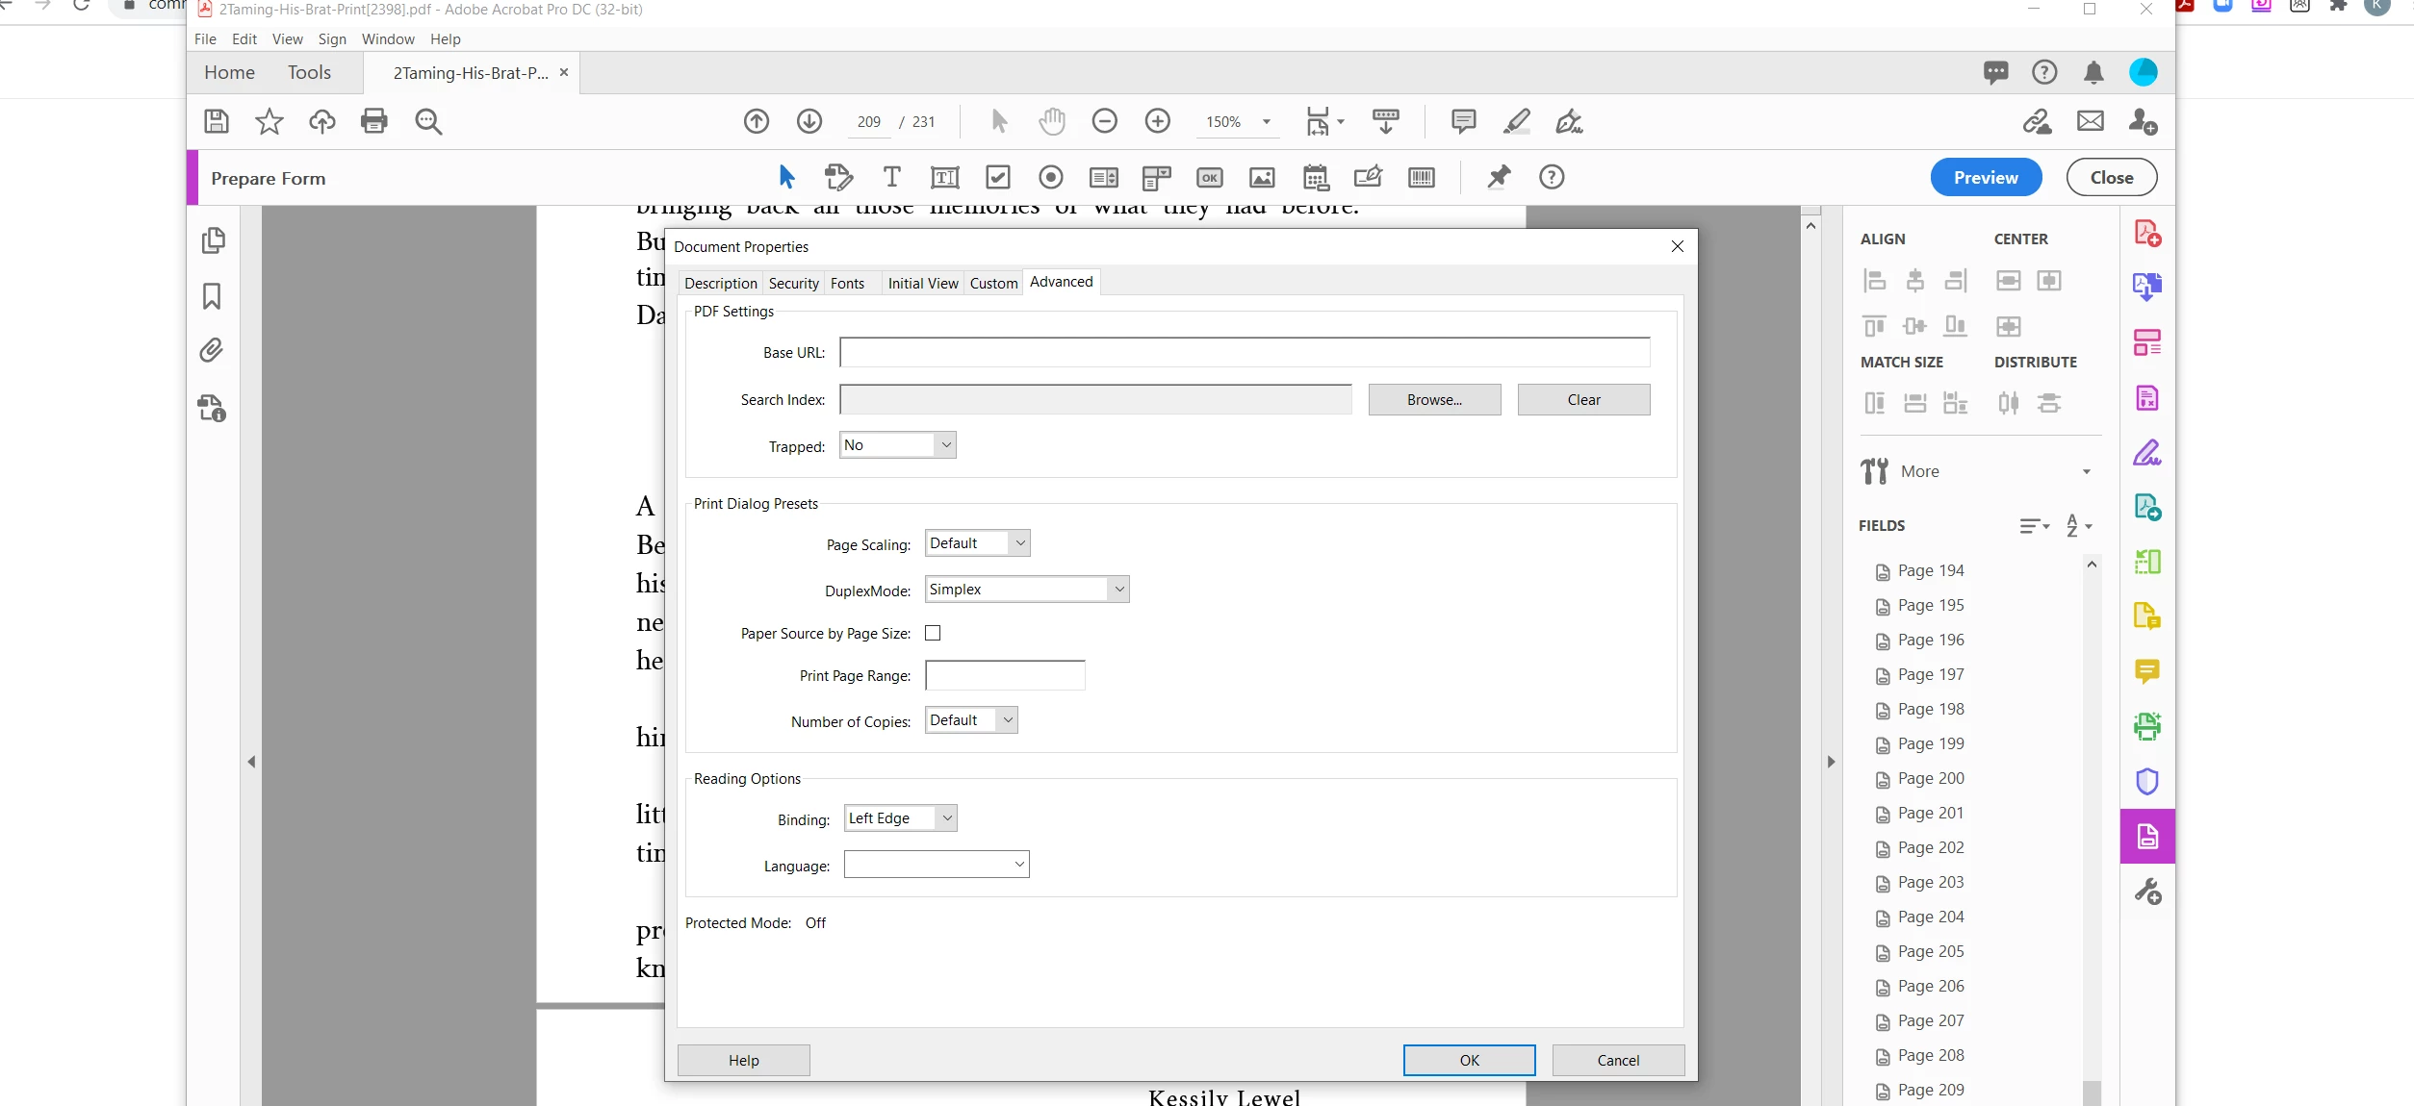Select the Add Date Field tool
This screenshot has width=2414, height=1106.
point(1315,177)
